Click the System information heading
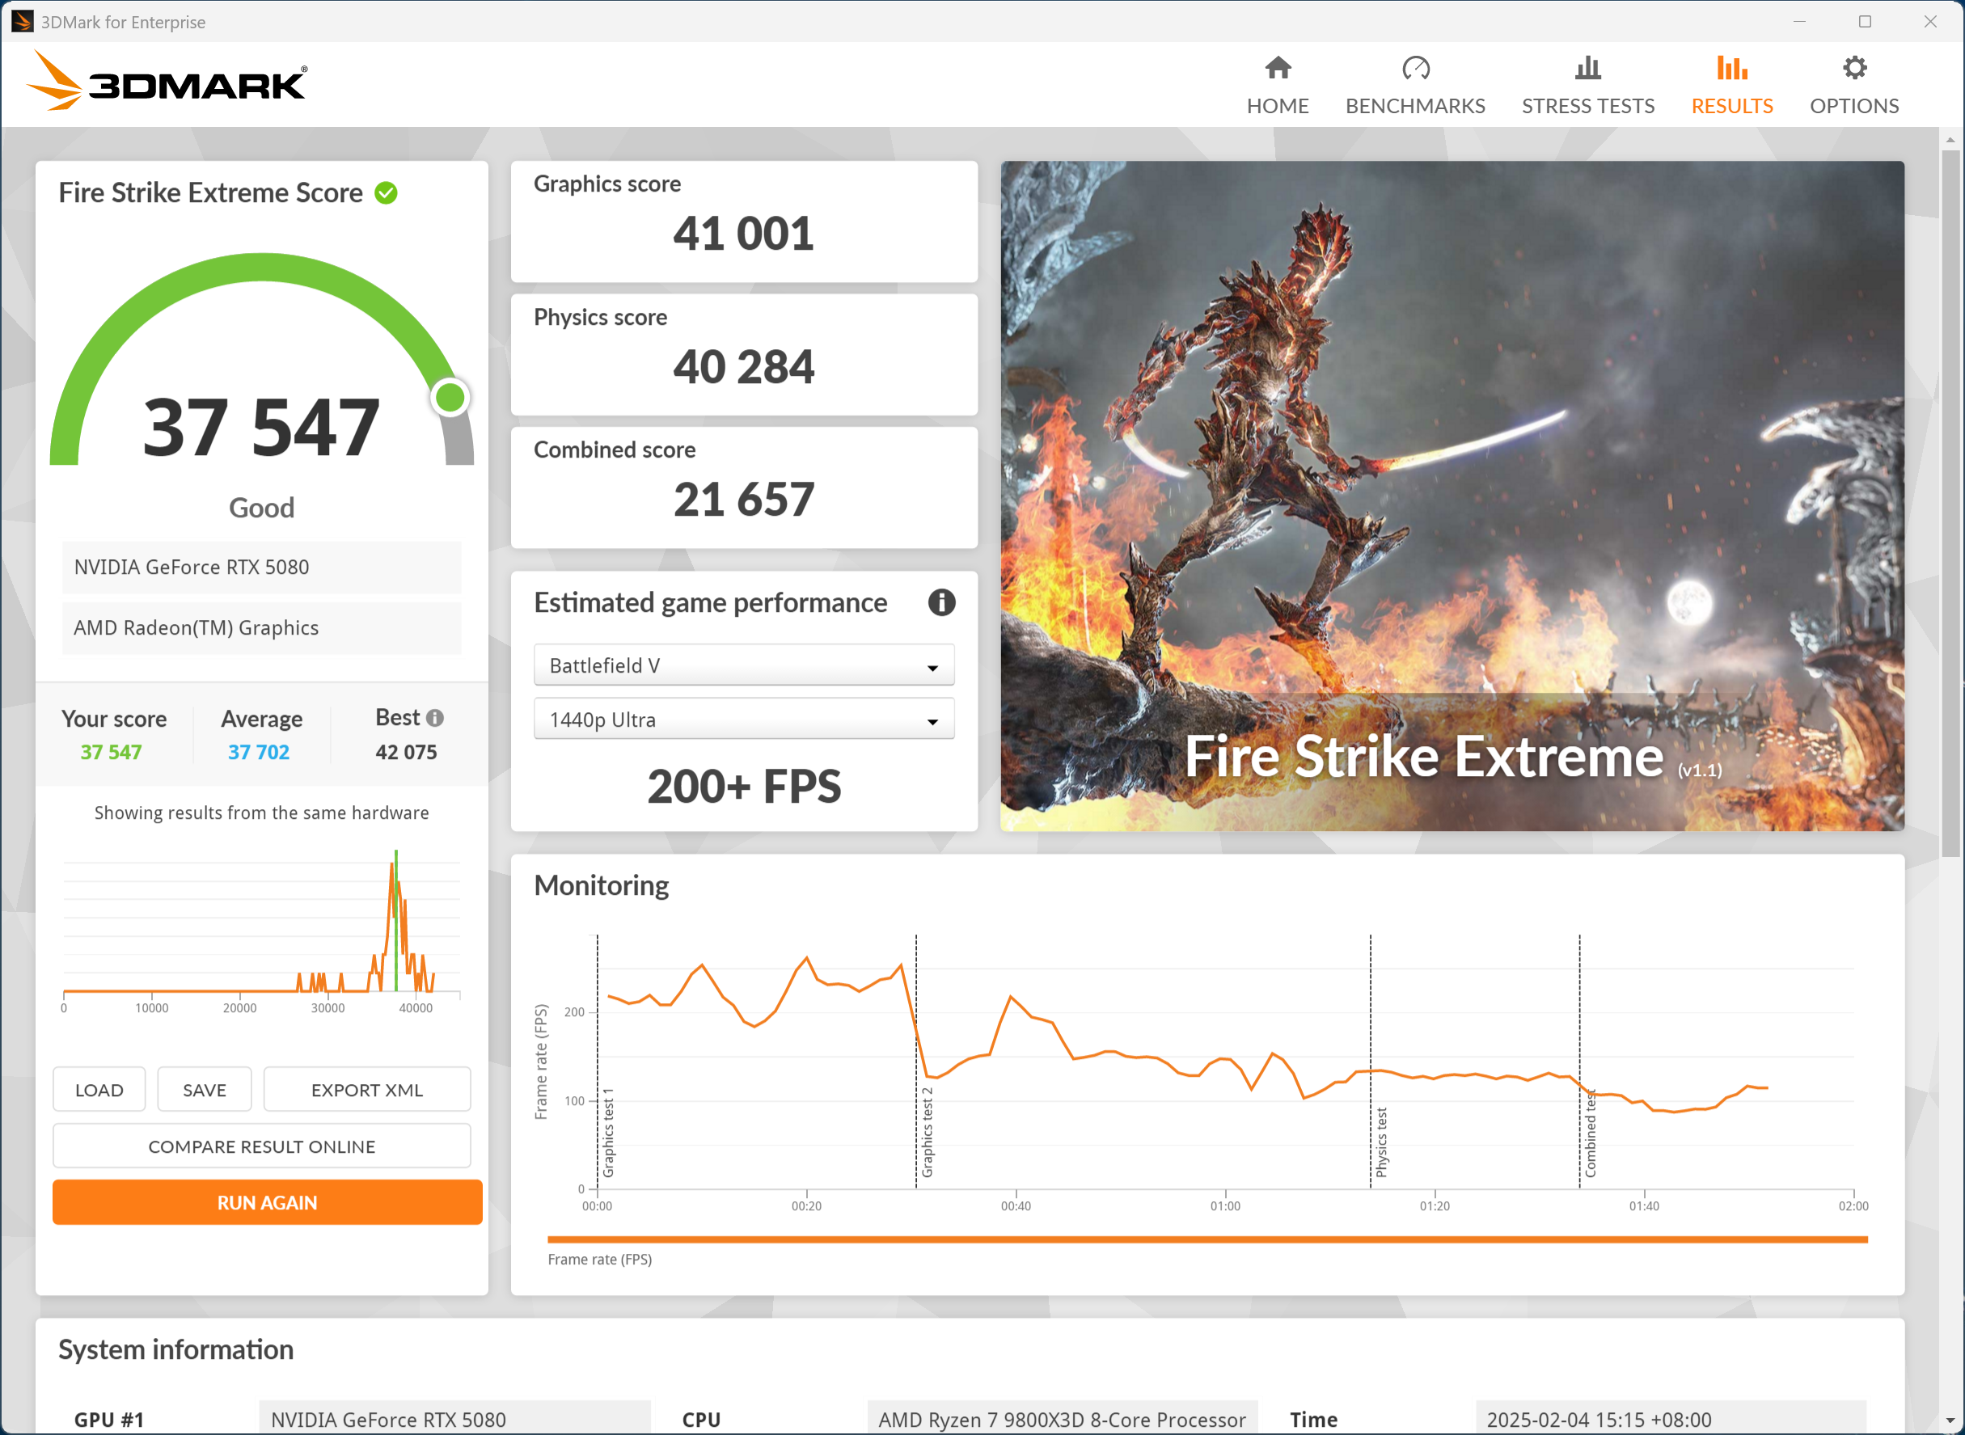1965x1435 pixels. [x=175, y=1349]
